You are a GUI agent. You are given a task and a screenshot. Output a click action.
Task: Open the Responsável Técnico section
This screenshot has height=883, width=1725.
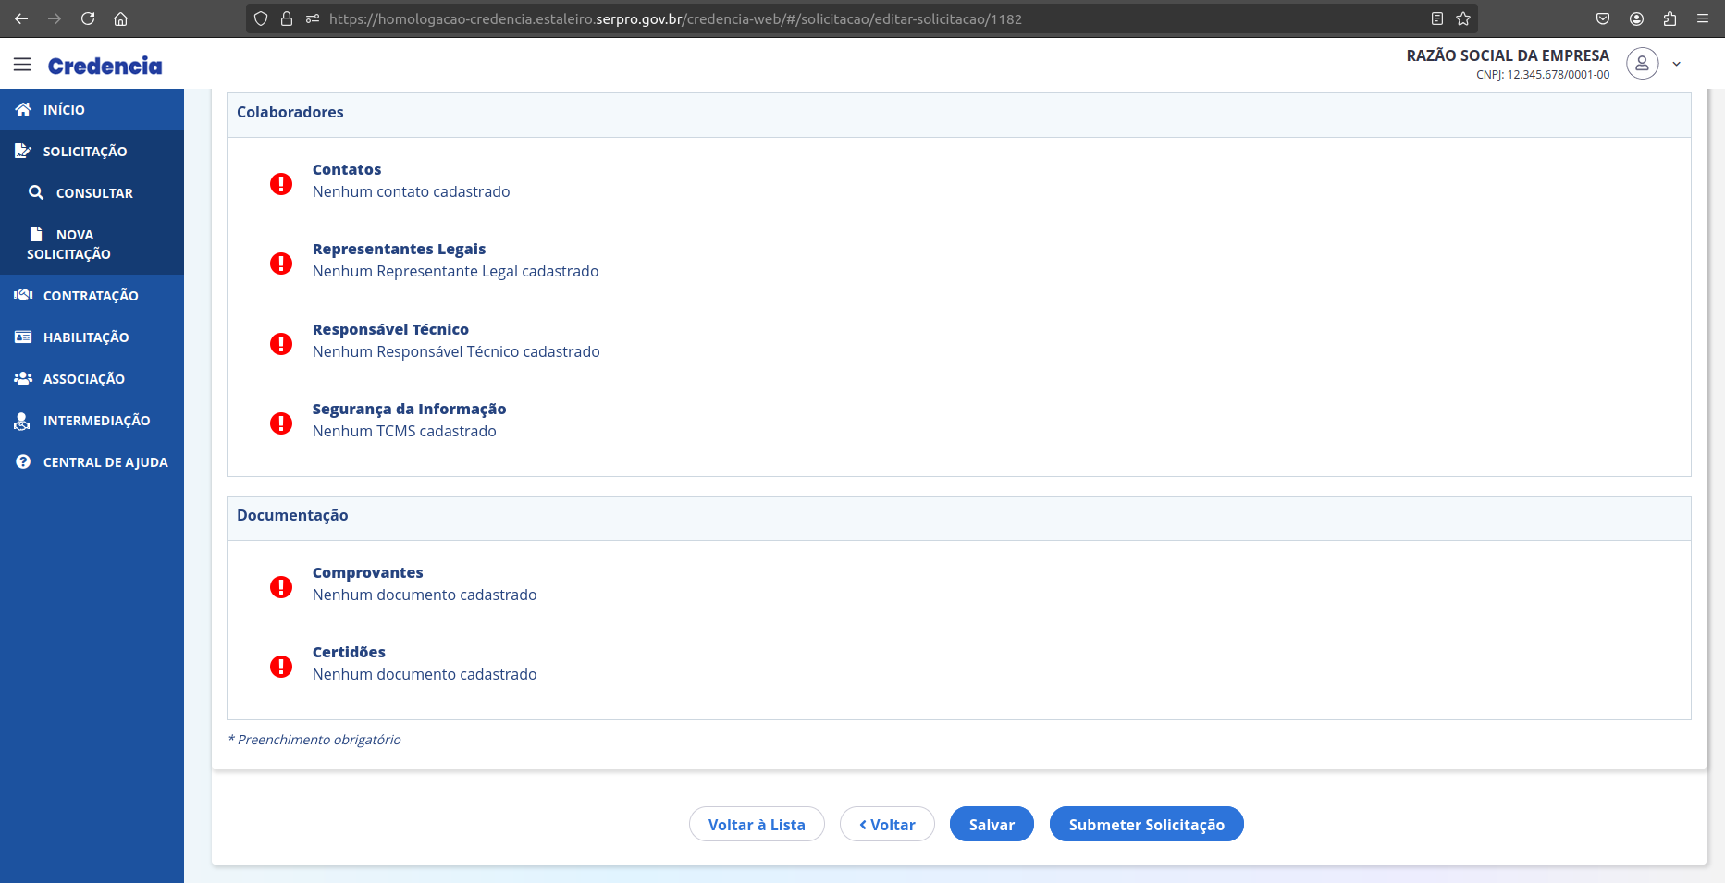point(390,329)
